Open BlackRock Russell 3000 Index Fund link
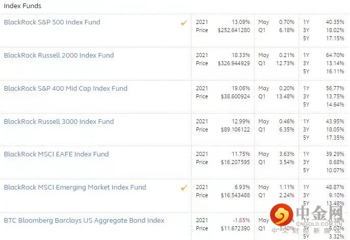350x240 pixels. point(59,122)
